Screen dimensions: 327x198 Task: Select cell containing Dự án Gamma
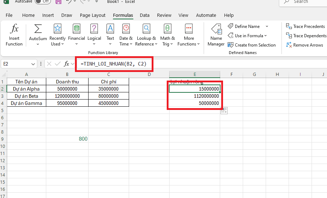pyautogui.click(x=26, y=103)
